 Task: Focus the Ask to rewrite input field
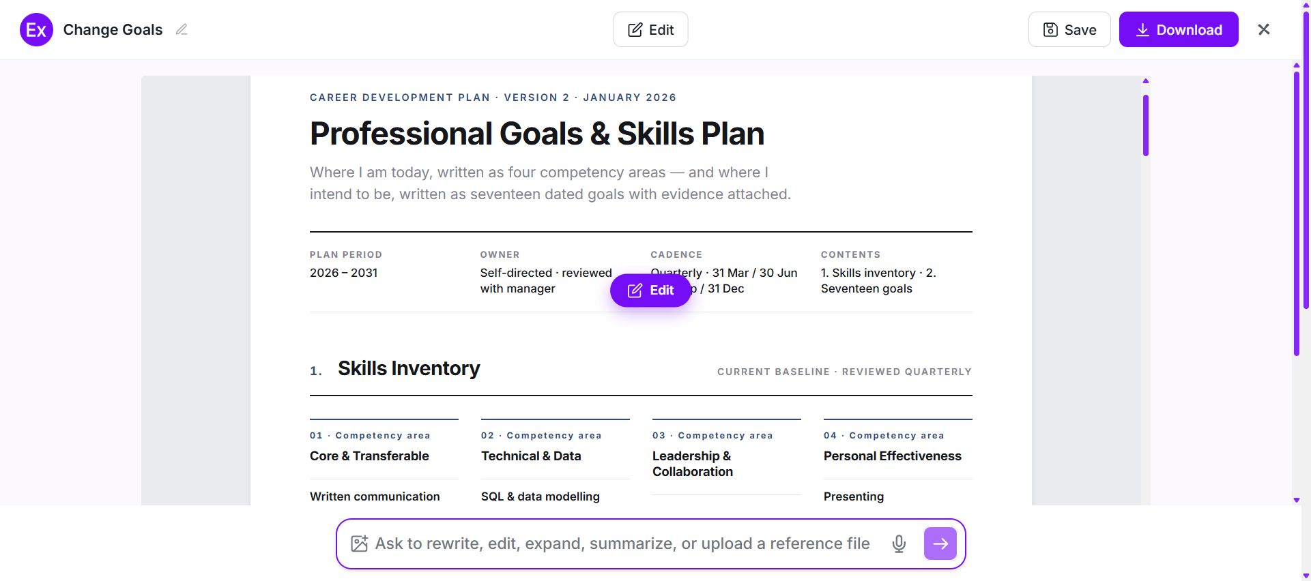[622, 543]
